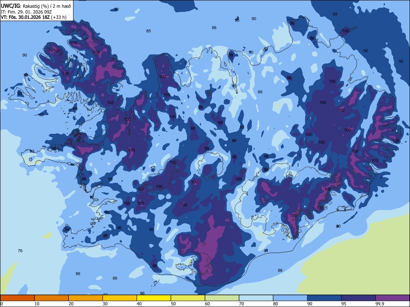Click the valid time 'VT: Fös. 30.01.2026 18Z (+33 h)'
The image size is (410, 307).
click(x=34, y=17)
